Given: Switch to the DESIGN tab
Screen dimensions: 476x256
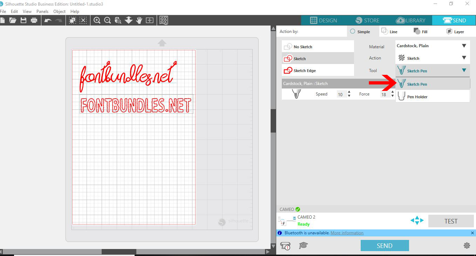Looking at the screenshot, I should click(323, 20).
